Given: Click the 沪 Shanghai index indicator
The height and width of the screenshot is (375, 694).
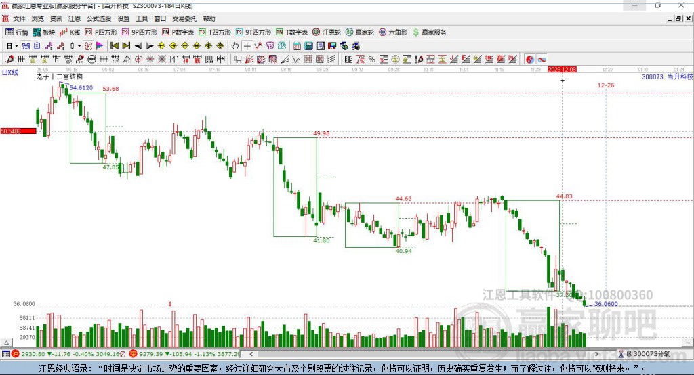Looking at the screenshot, I should point(16,354).
